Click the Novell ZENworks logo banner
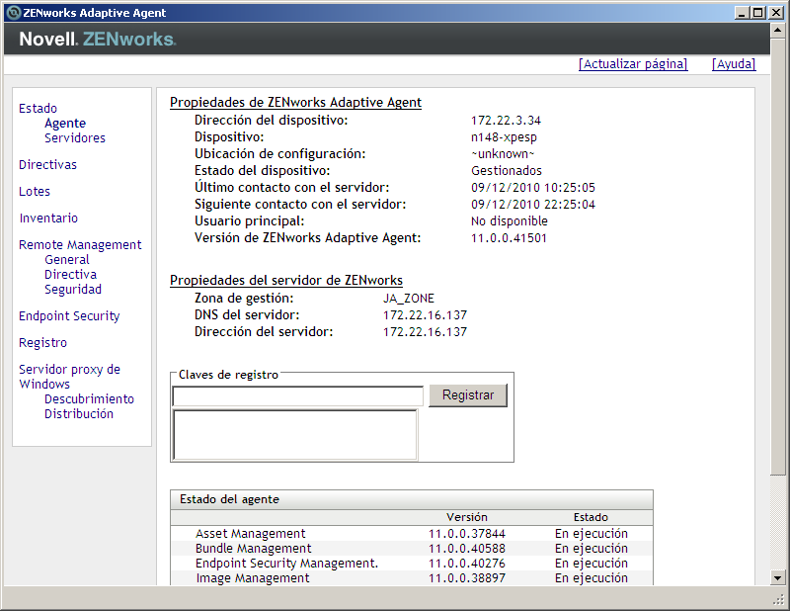 (98, 40)
